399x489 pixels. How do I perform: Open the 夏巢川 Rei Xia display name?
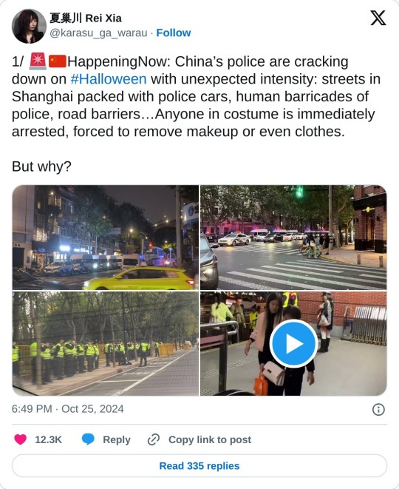click(86, 18)
